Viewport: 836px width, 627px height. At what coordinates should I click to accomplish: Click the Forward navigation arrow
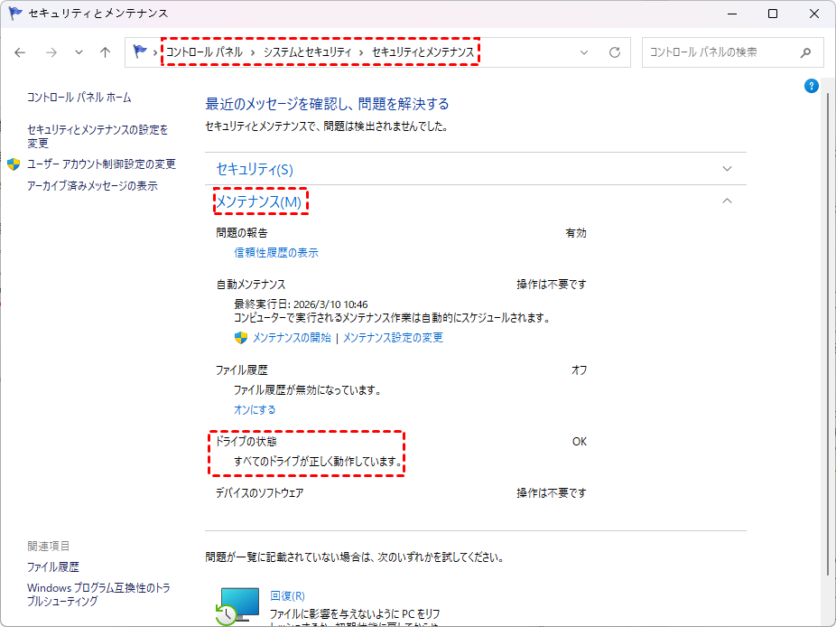pyautogui.click(x=51, y=52)
